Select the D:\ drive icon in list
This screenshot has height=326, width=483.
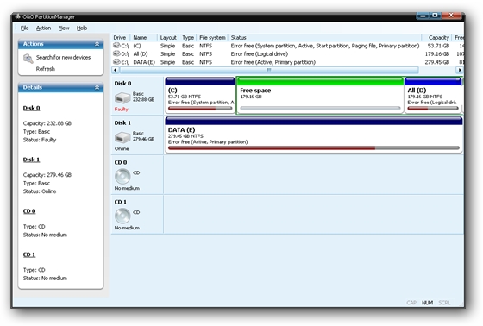(x=116, y=53)
